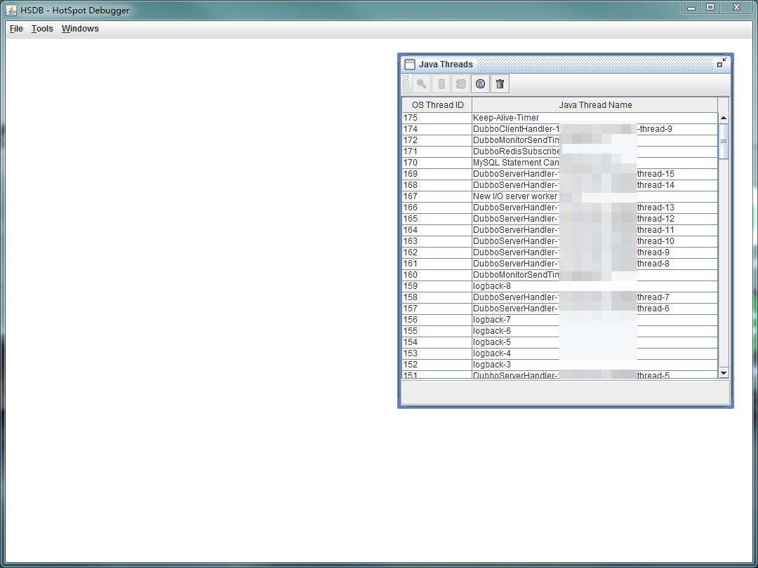Select OS thread ID 172 cell
This screenshot has width=758, height=568.
tap(437, 140)
